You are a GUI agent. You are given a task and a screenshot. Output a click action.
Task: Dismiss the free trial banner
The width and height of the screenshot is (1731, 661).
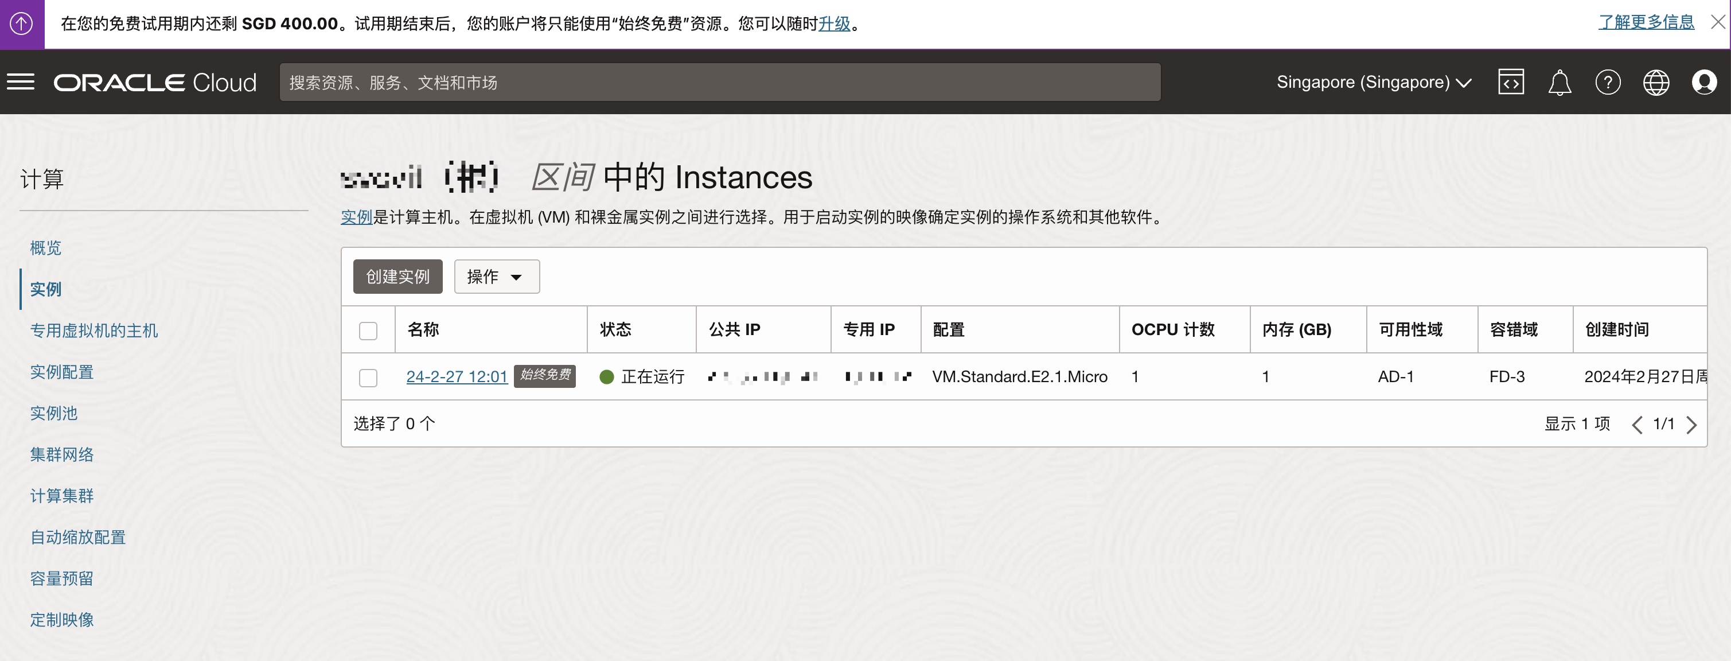[1718, 22]
